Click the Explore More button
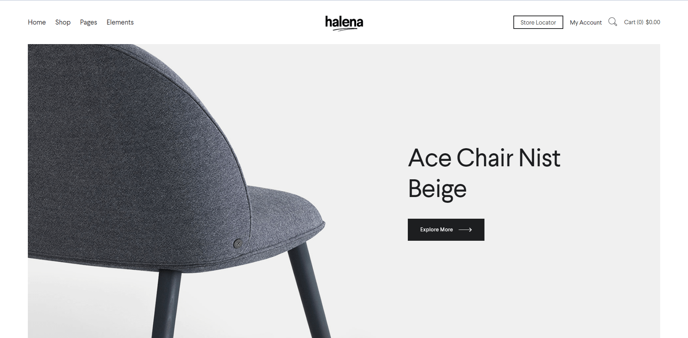The height and width of the screenshot is (338, 688). (x=446, y=230)
